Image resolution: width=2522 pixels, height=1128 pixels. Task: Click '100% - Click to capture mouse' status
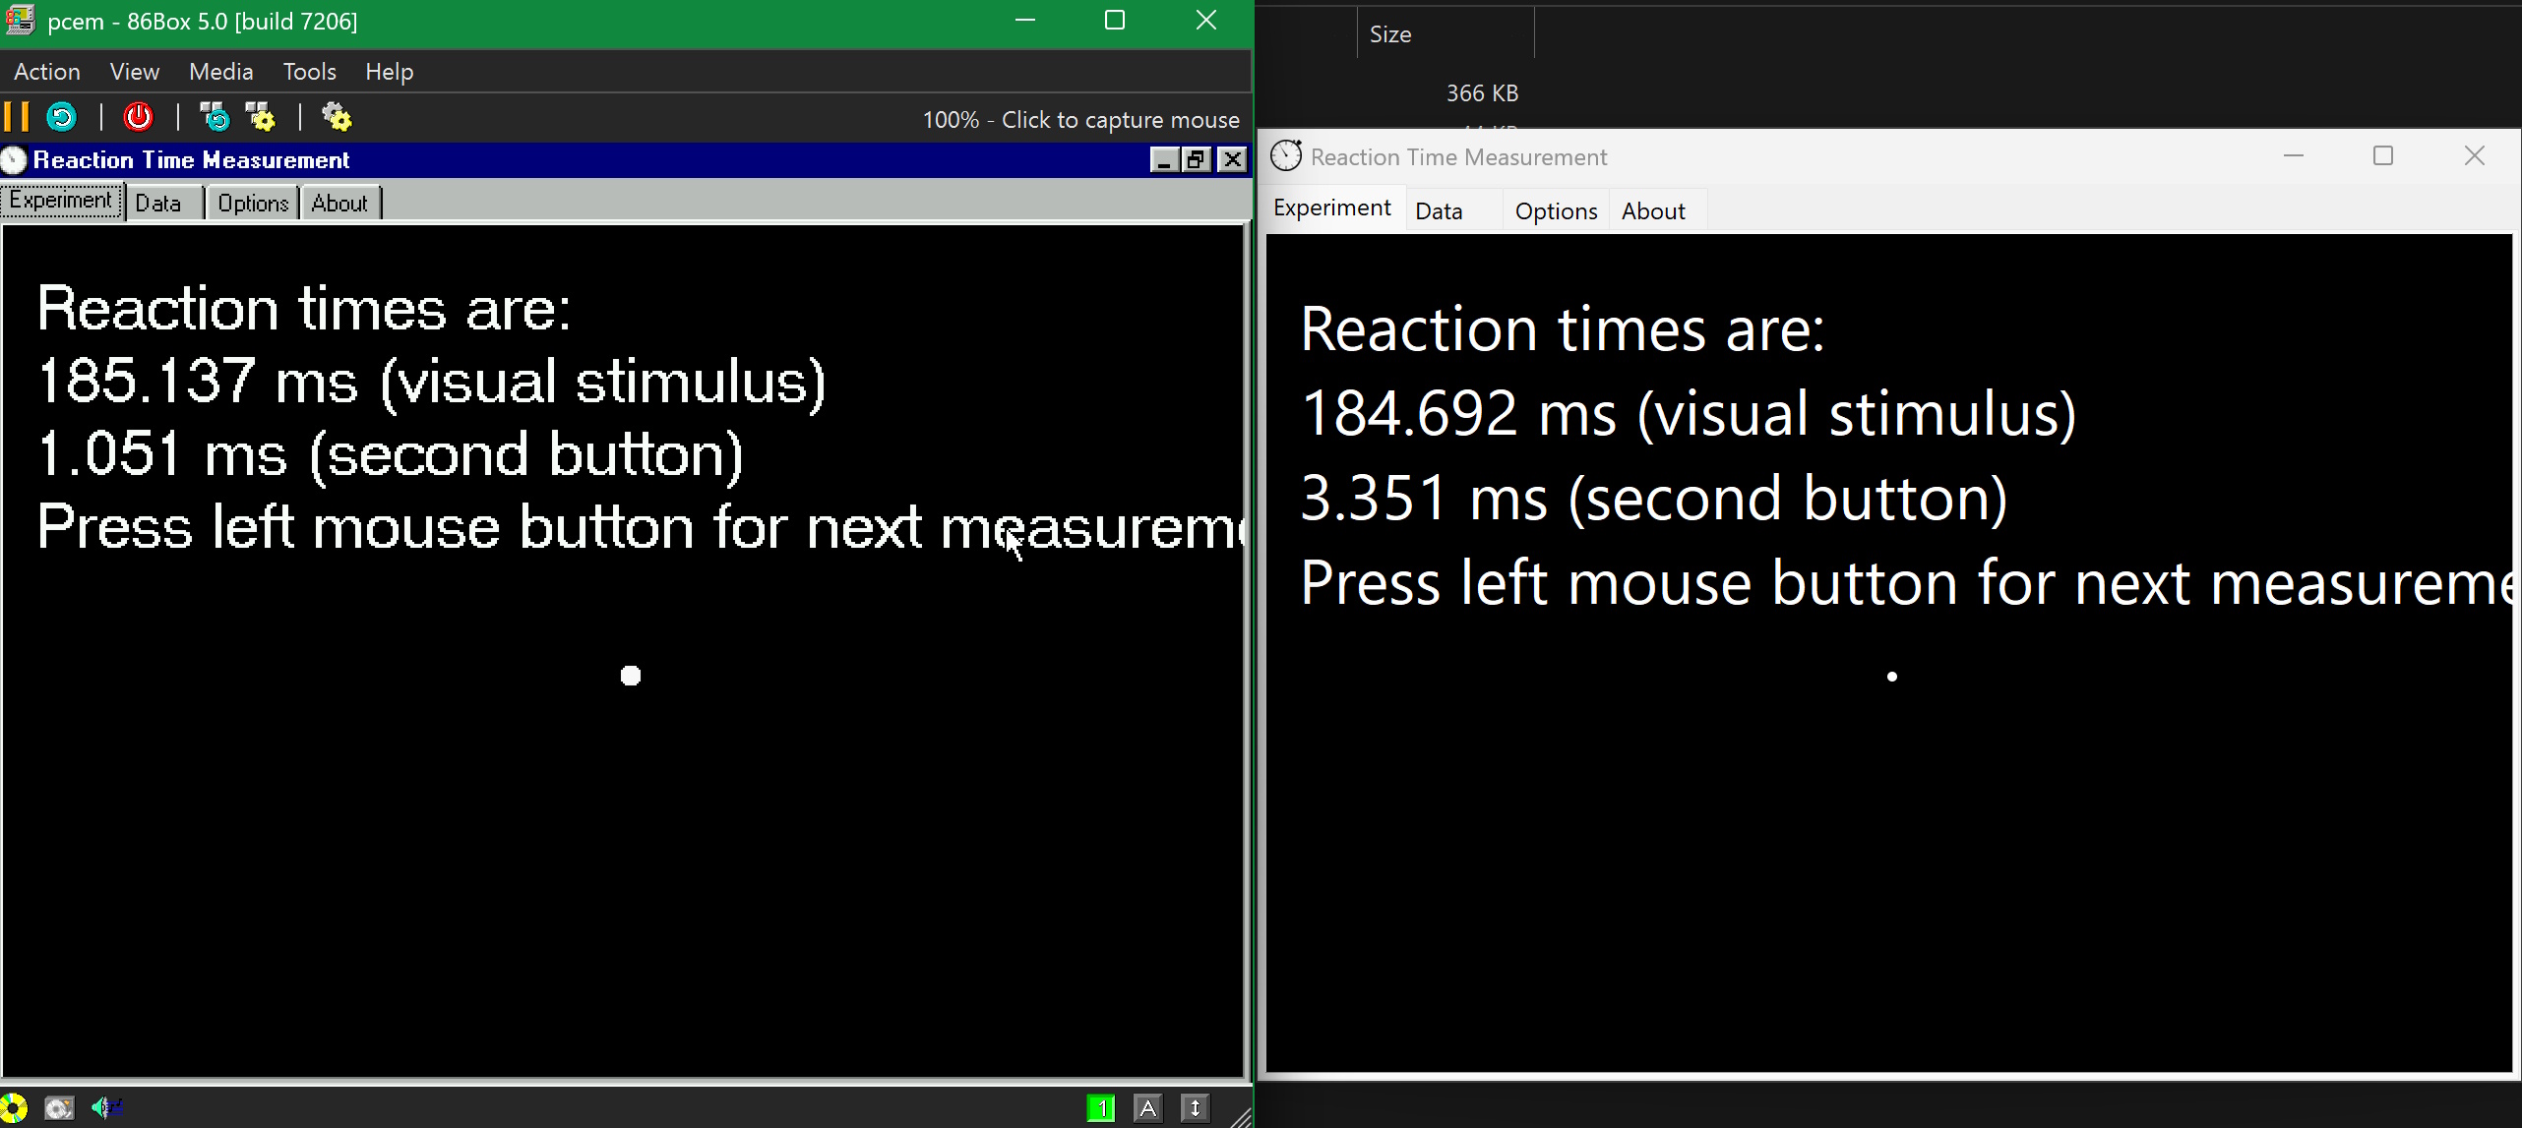tap(1080, 120)
